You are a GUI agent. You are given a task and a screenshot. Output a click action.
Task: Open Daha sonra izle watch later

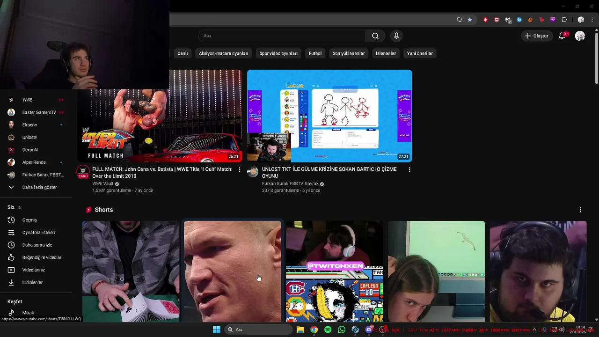37,245
